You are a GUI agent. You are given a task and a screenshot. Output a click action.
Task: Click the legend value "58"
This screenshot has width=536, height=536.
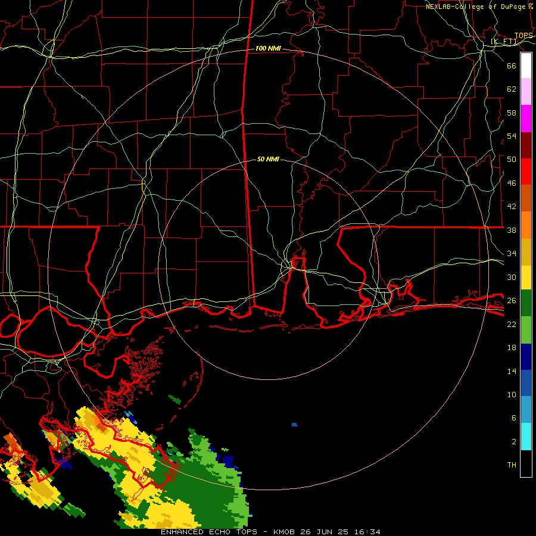click(512, 113)
